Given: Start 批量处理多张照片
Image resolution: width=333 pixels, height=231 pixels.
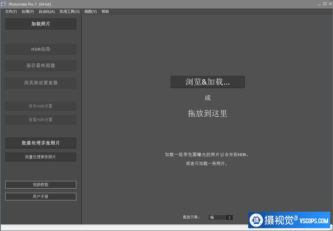Looking at the screenshot, I should point(41,143).
